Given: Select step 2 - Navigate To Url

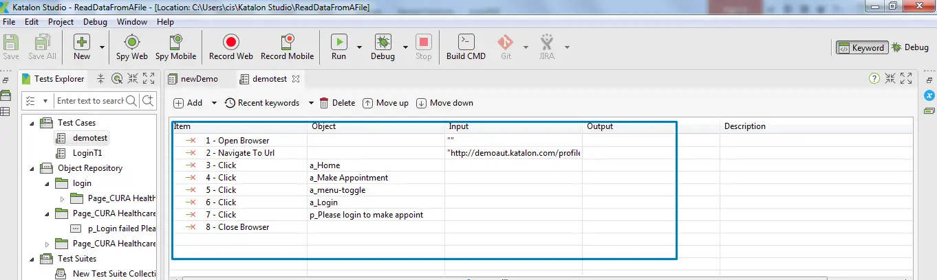Looking at the screenshot, I should 240,153.
